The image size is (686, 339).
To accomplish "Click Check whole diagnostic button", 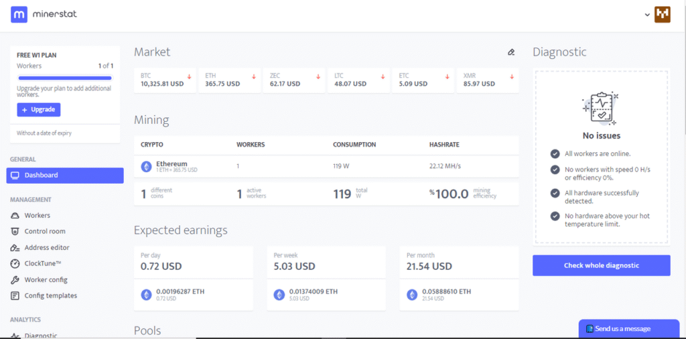I will (601, 265).
